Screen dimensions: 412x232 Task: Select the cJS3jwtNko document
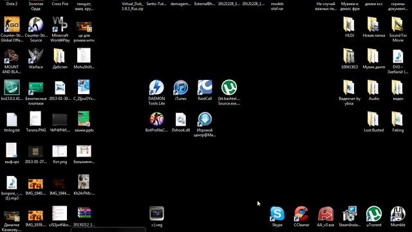60,213
